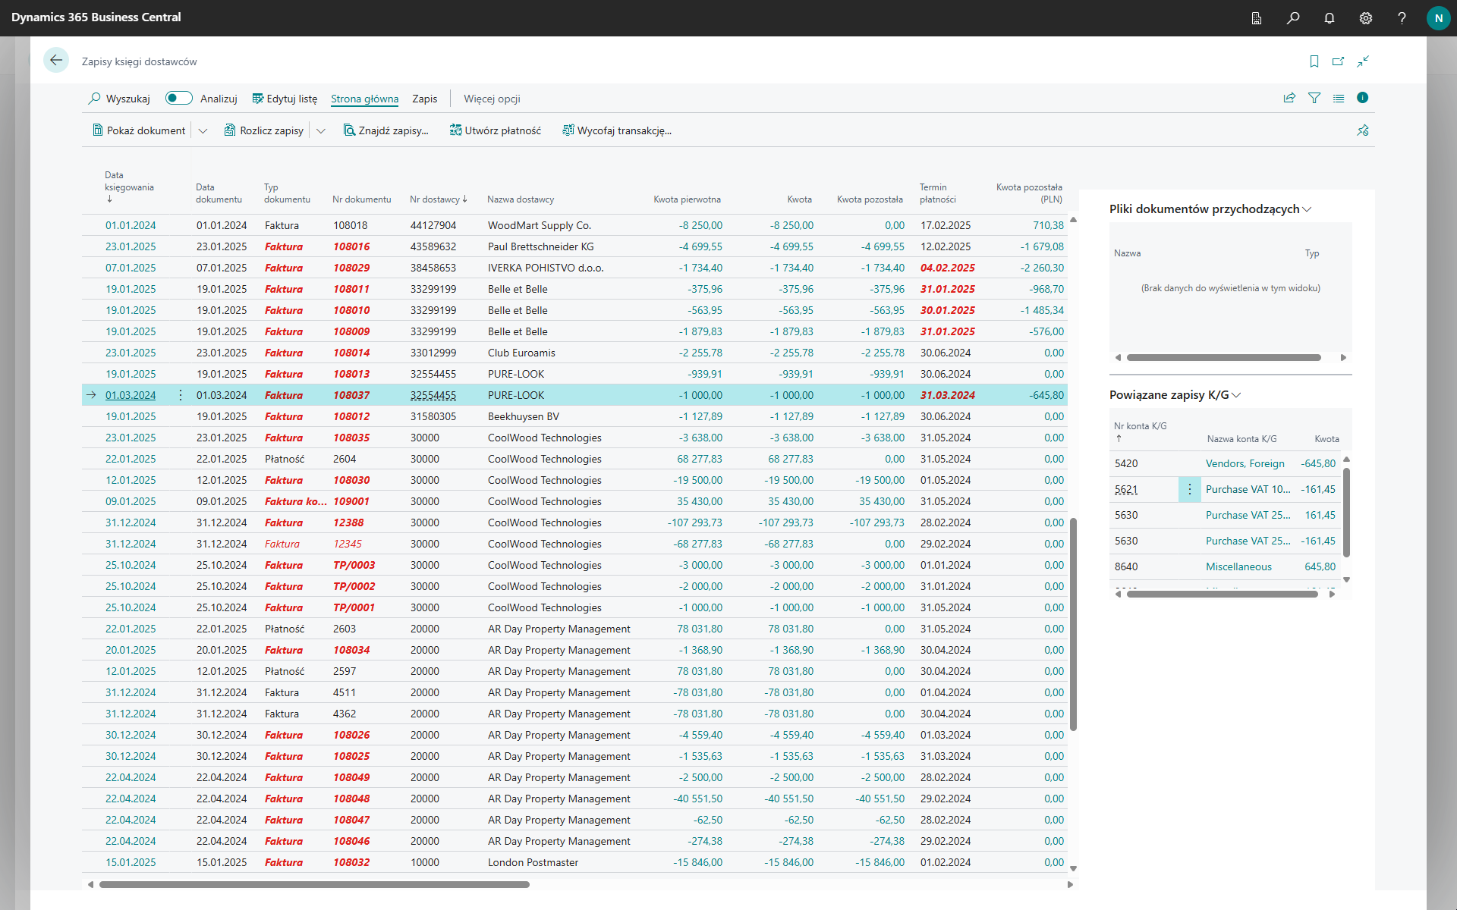Screen dimensions: 1457x910
Task: Open user account avatar N
Action: point(1438,18)
